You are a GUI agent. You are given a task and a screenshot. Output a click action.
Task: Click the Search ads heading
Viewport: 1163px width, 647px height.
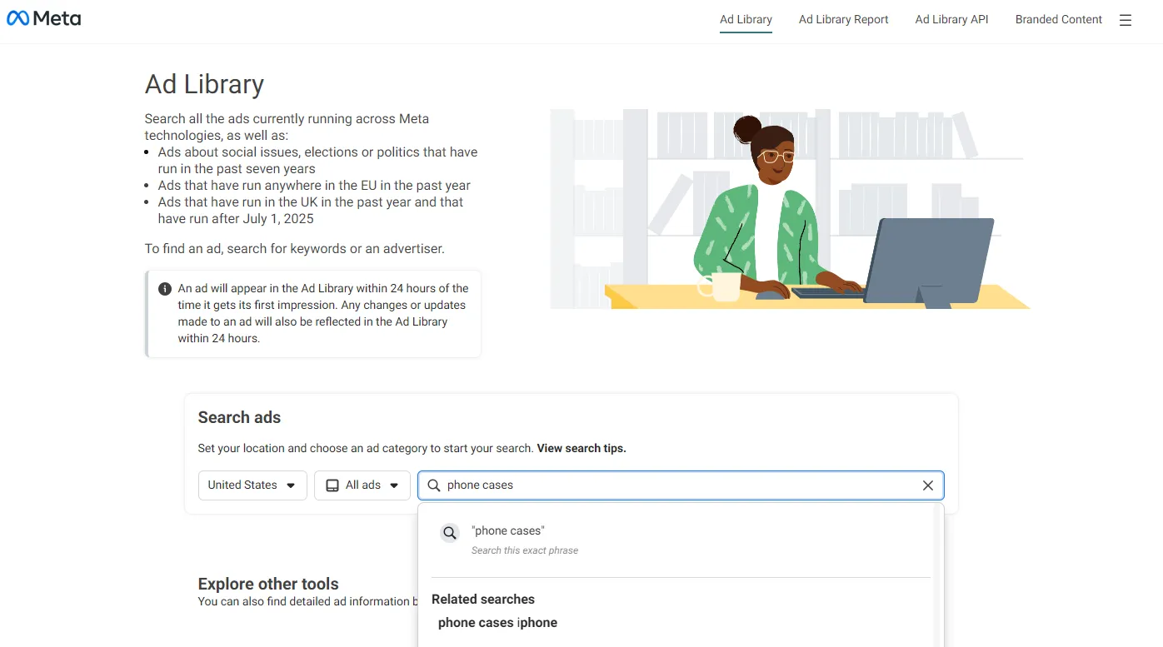pos(239,418)
